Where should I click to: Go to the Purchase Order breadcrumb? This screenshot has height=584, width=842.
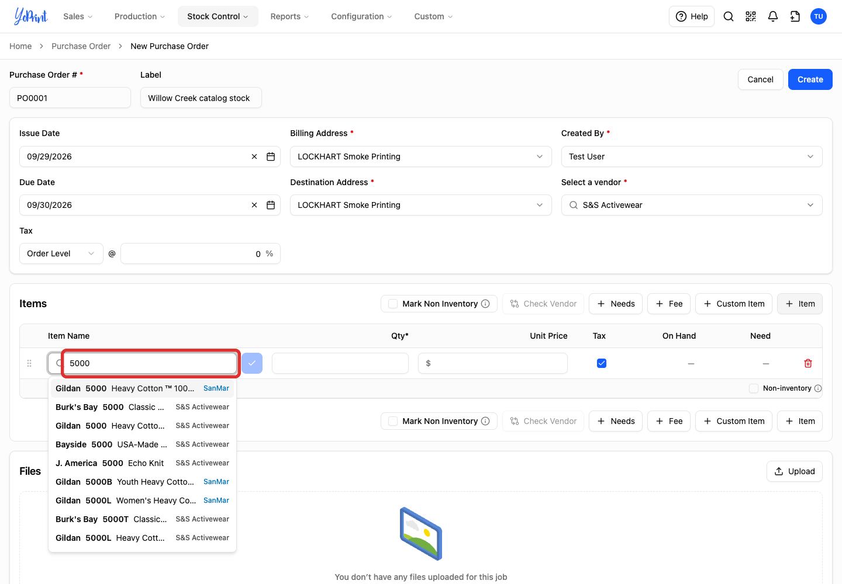click(x=81, y=46)
